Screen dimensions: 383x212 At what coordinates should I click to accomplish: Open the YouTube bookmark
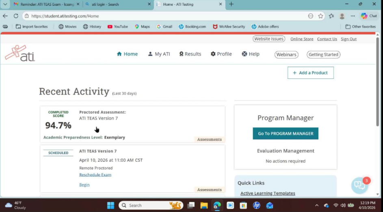tap(118, 27)
